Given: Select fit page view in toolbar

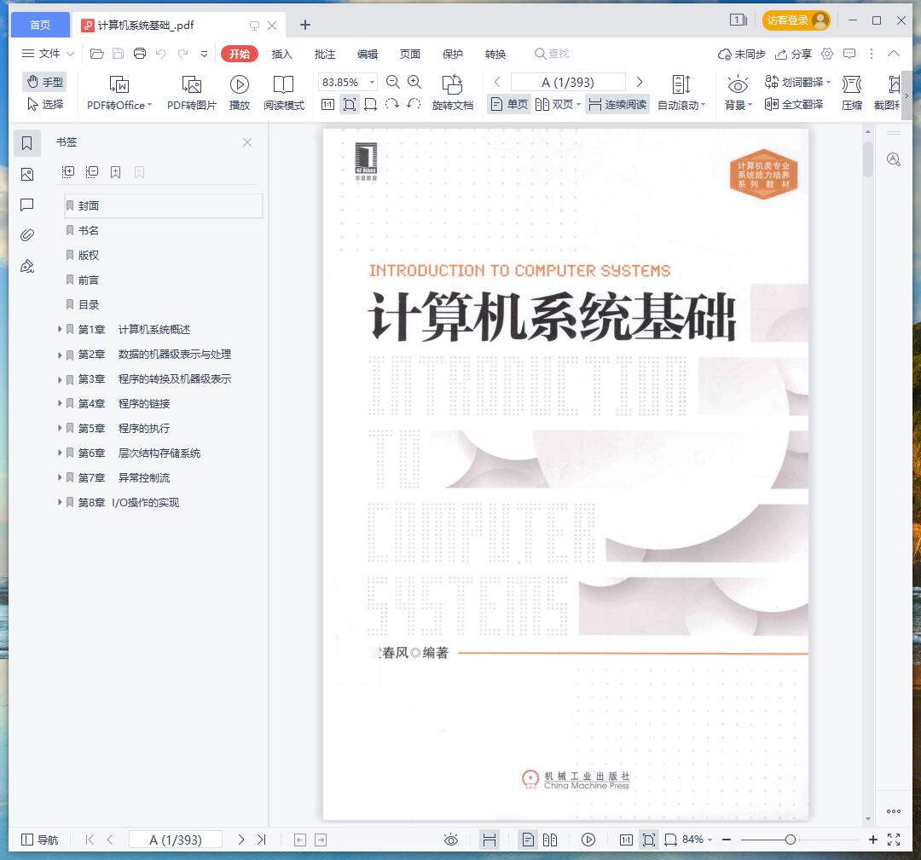Looking at the screenshot, I should [350, 105].
